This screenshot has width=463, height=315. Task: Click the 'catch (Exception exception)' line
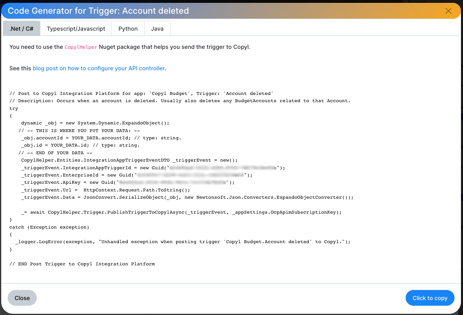point(49,227)
